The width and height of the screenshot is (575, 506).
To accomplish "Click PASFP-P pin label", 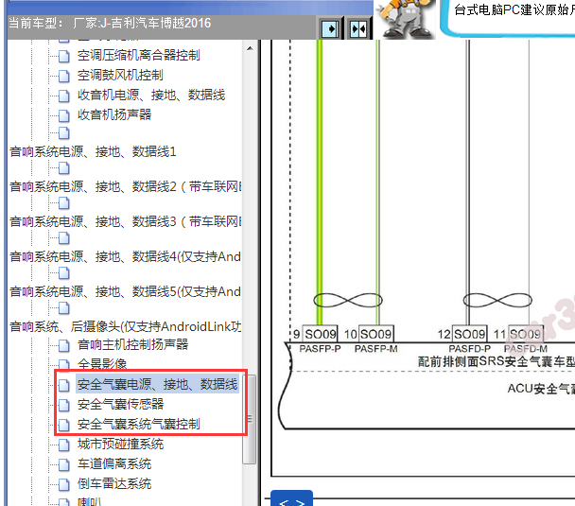I will click(320, 349).
